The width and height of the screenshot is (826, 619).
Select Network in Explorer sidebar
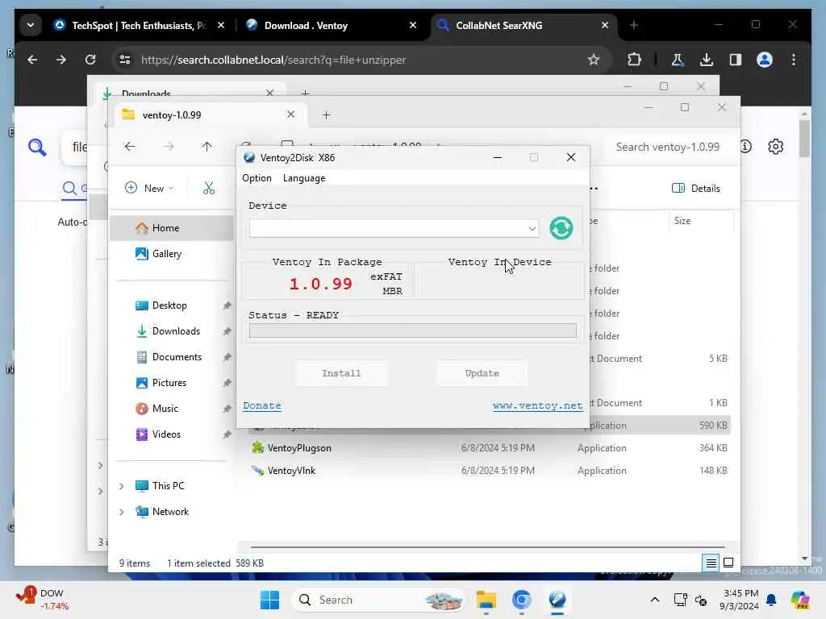(170, 512)
